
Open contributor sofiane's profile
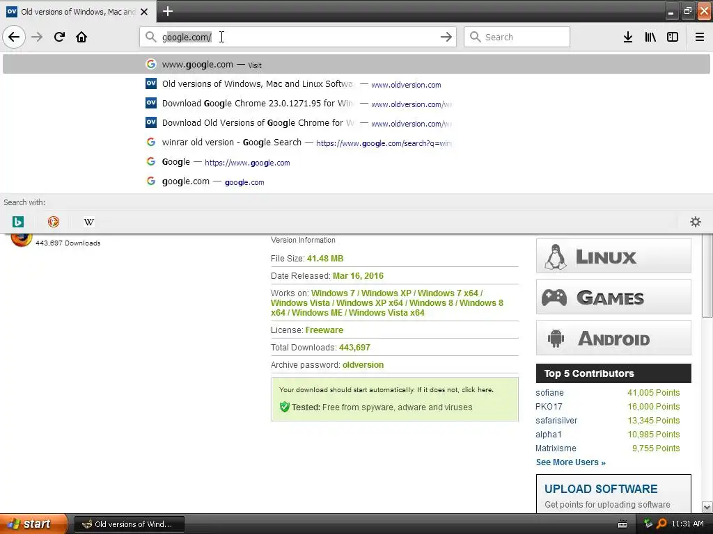pos(549,393)
